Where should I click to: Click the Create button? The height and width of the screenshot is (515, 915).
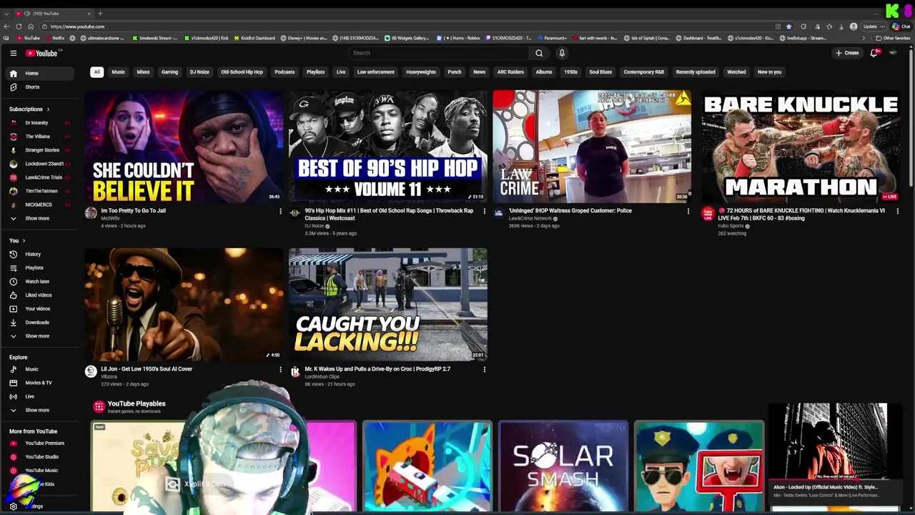point(848,53)
